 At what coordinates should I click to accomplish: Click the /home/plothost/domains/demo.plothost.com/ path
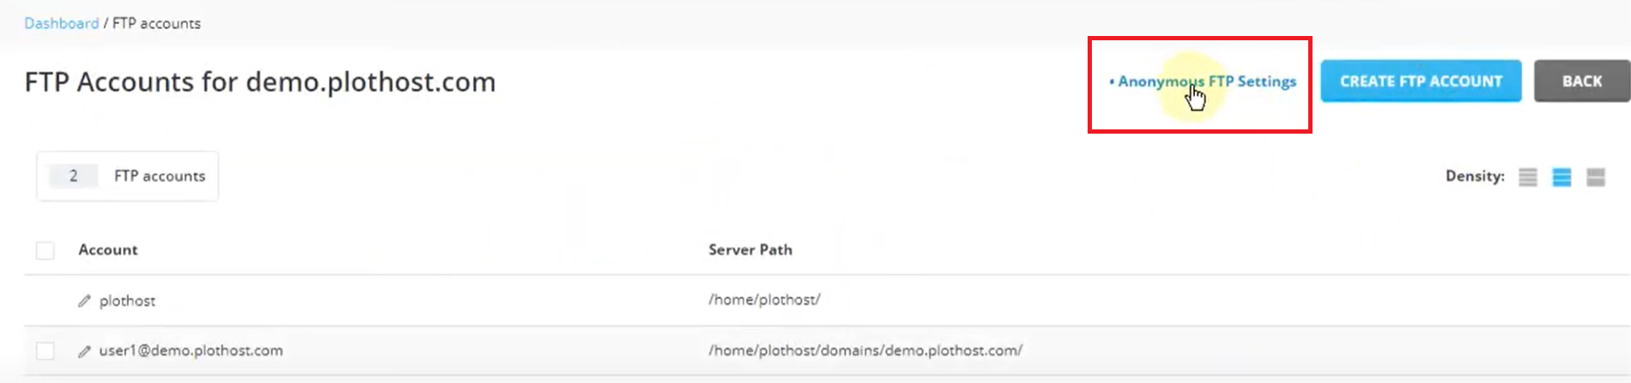coord(865,350)
